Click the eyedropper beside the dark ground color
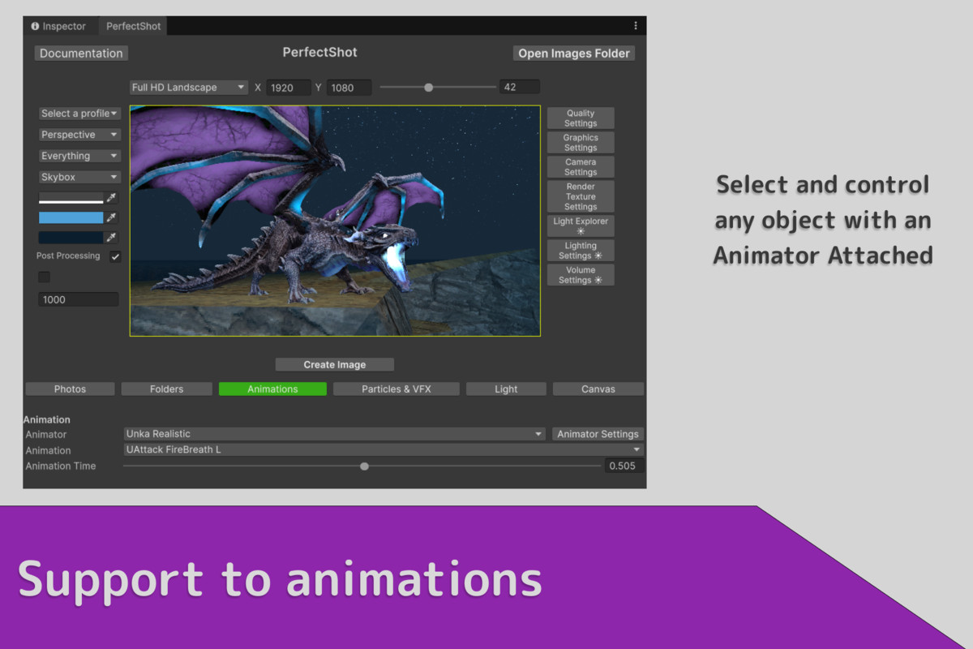This screenshot has width=973, height=649. [x=112, y=236]
